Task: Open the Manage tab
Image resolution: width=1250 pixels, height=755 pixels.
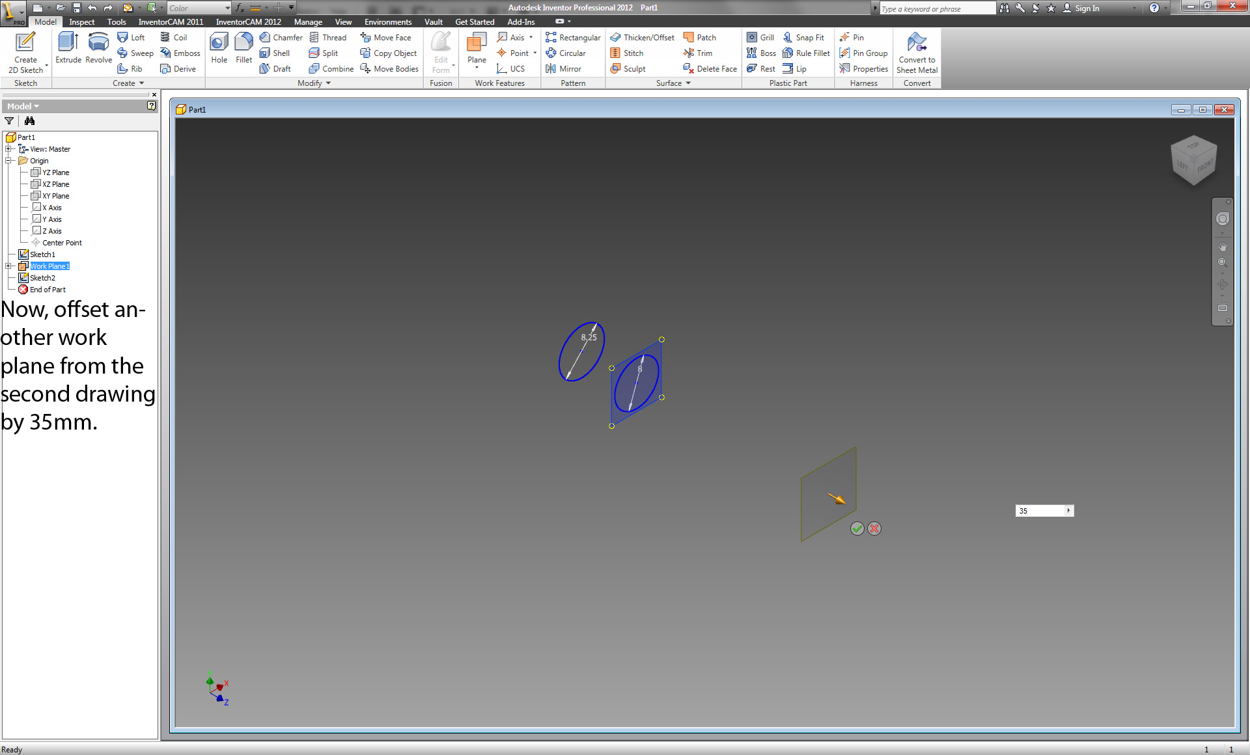Action: coord(308,22)
